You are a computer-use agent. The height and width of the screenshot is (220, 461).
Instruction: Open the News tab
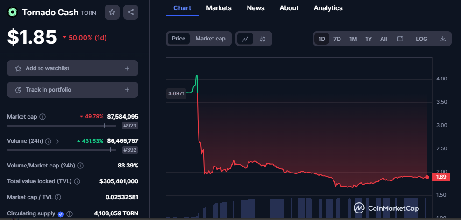tap(255, 8)
